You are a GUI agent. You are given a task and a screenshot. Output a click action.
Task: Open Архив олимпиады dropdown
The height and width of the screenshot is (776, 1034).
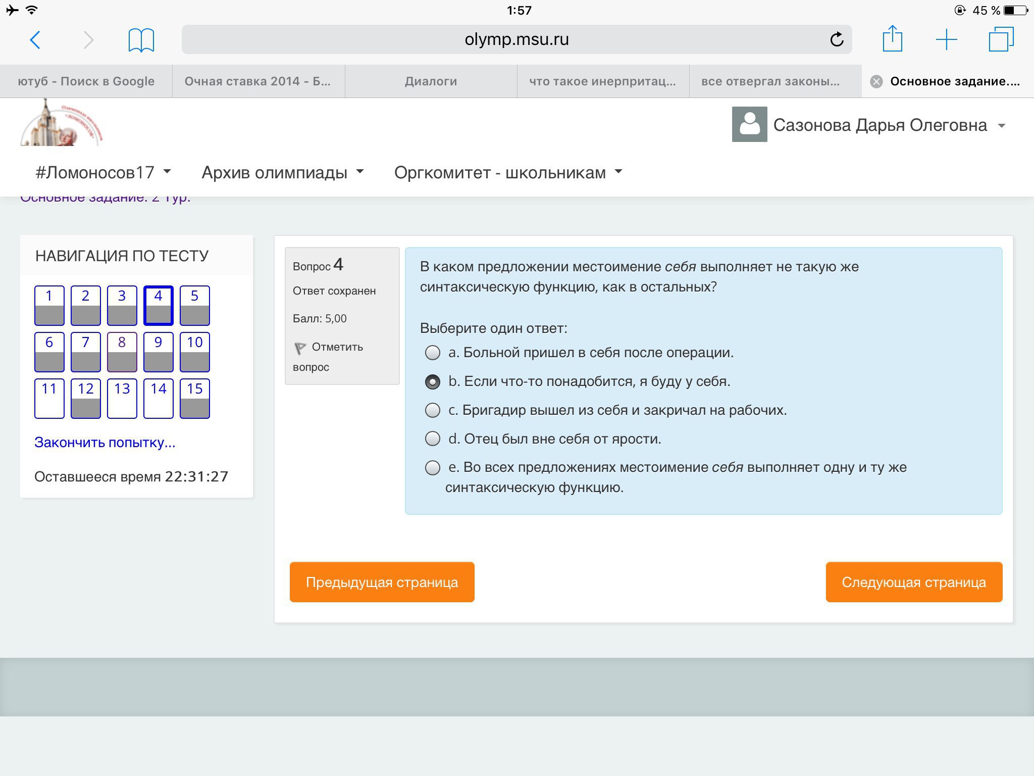(282, 173)
